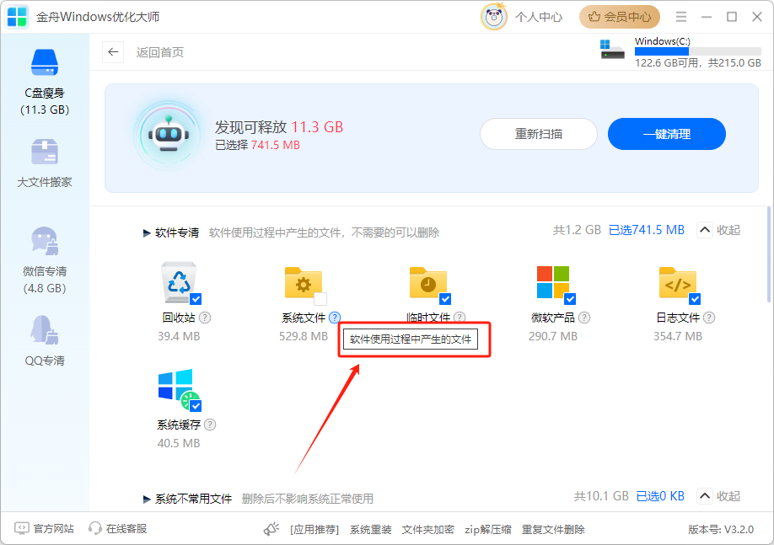Screen dimensions: 774x545
Task: Open 个人中心
Action: [539, 17]
